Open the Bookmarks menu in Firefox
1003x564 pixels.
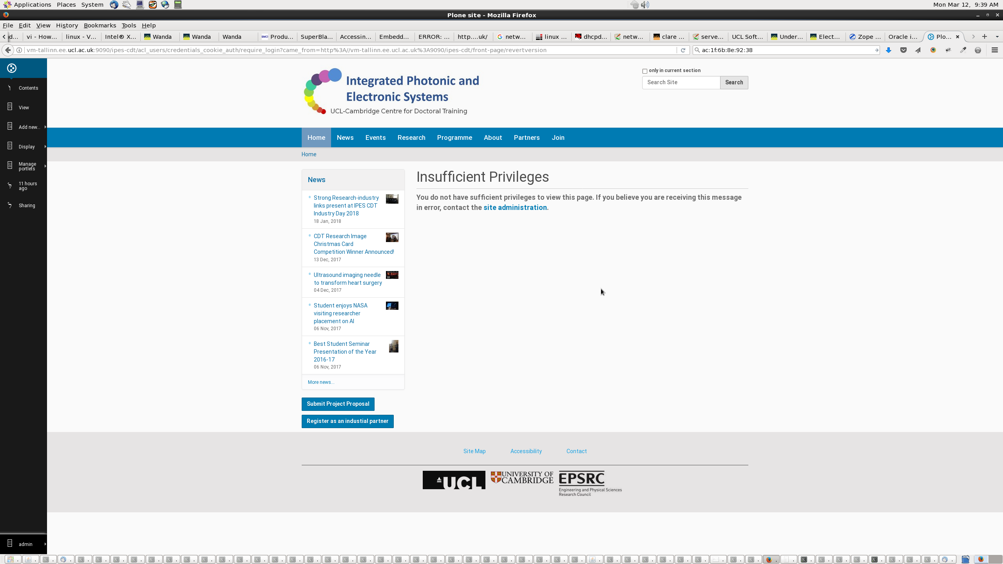click(x=100, y=25)
